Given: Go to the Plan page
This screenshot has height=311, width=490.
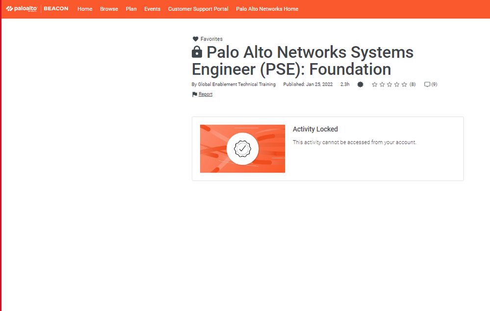Looking at the screenshot, I should [x=131, y=9].
